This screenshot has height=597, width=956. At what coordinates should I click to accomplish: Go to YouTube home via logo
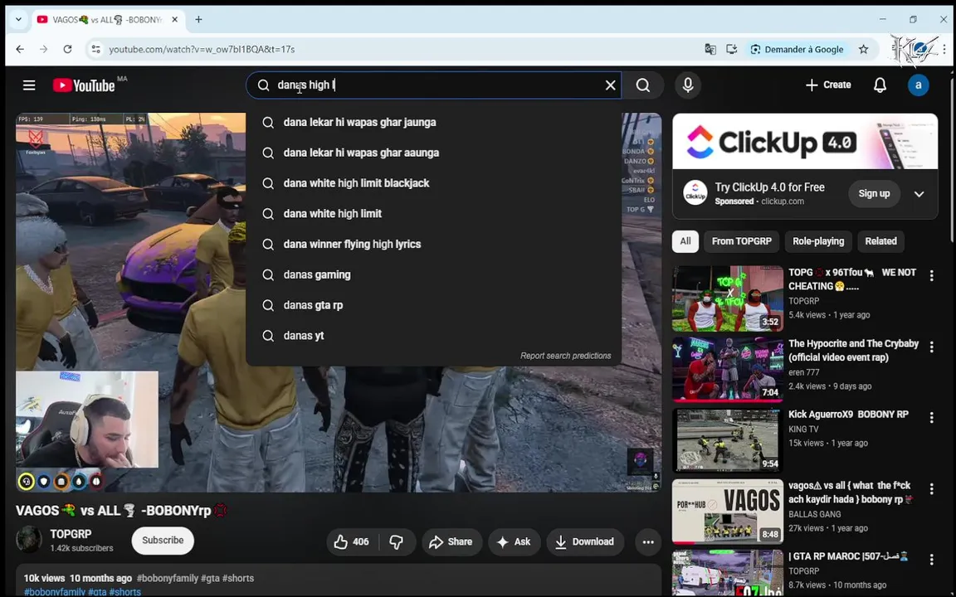[84, 85]
